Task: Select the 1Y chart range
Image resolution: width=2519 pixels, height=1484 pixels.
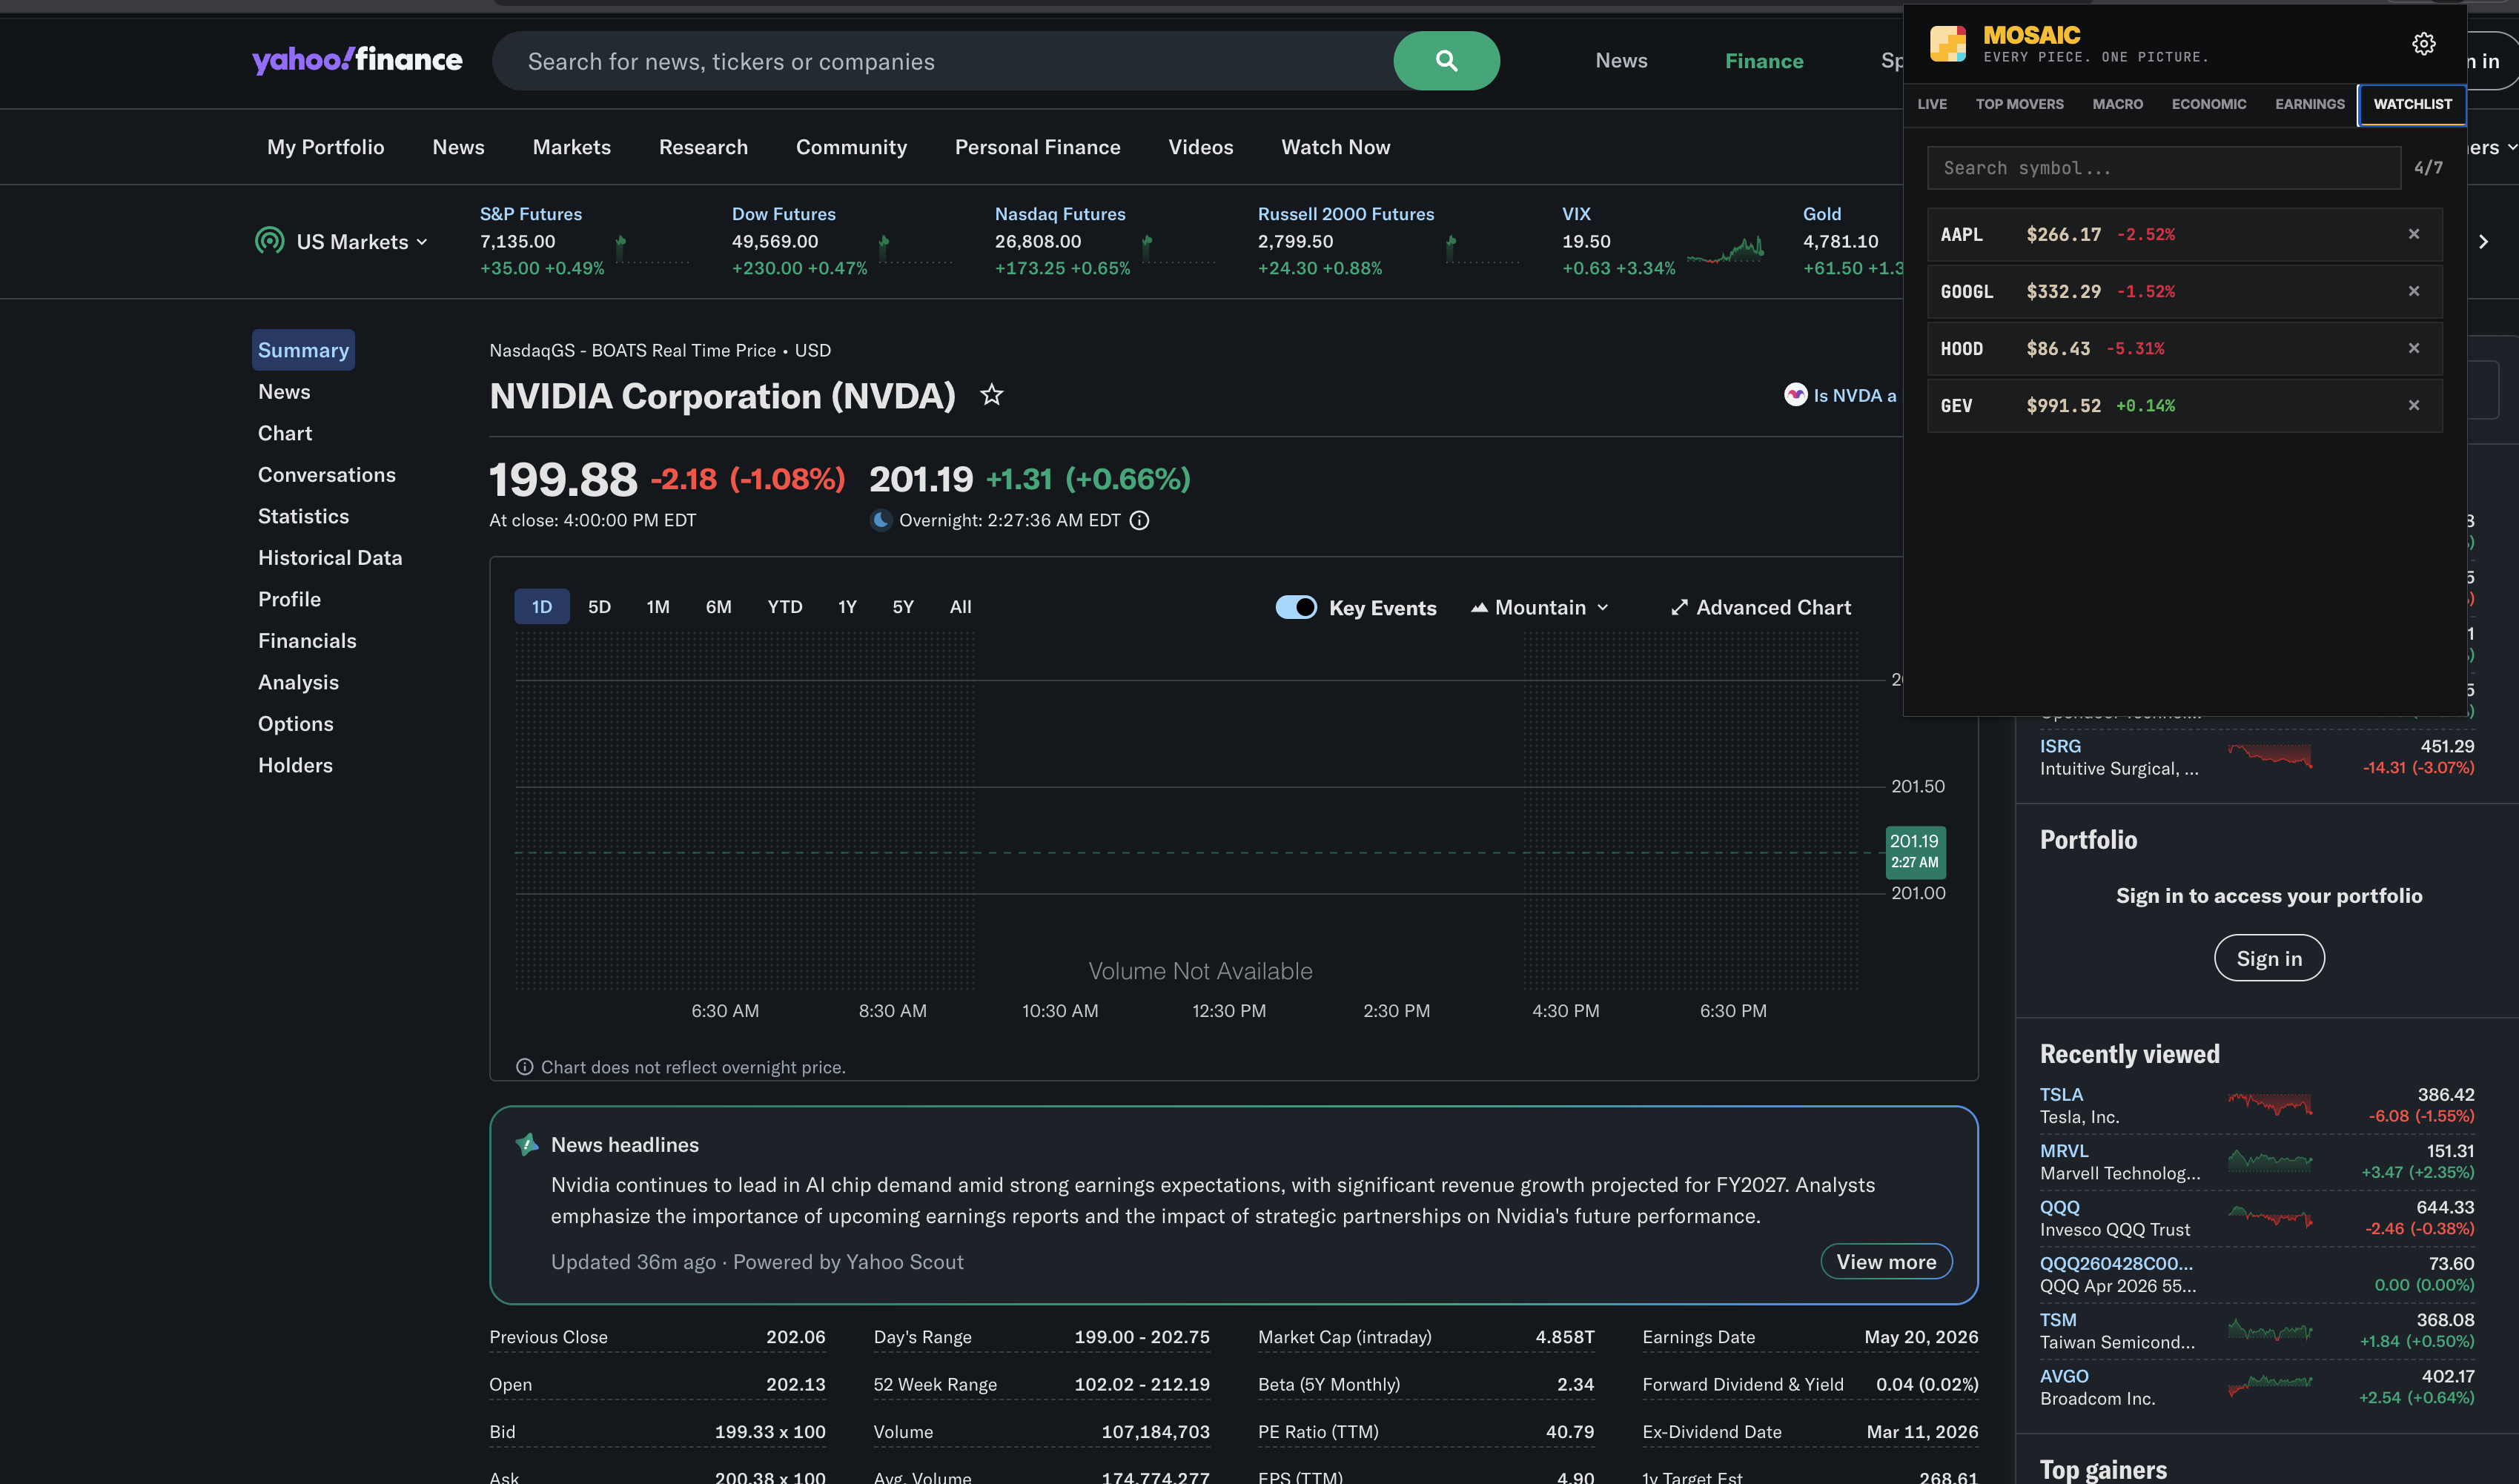Action: (x=847, y=607)
